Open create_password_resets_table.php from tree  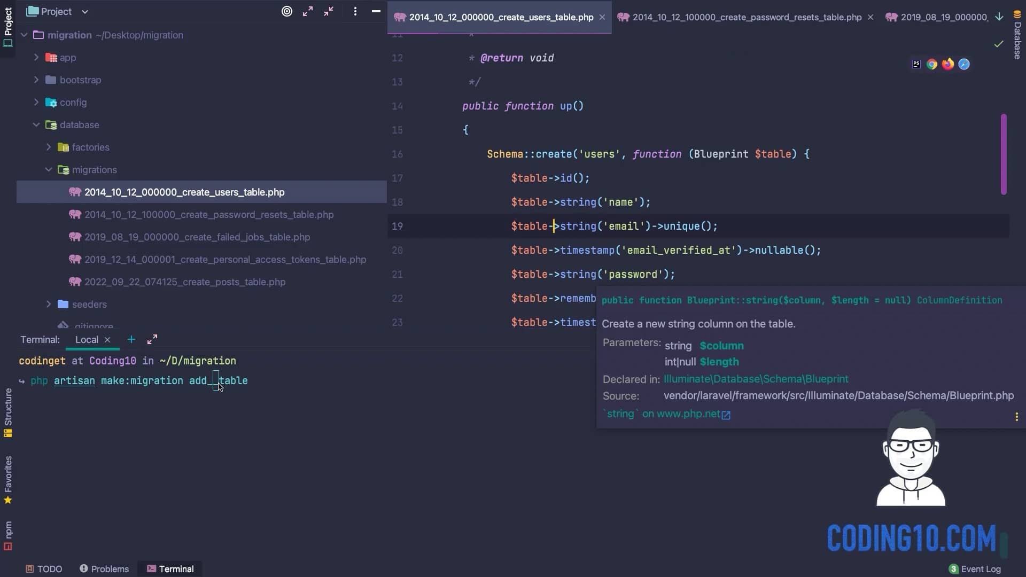pos(209,214)
